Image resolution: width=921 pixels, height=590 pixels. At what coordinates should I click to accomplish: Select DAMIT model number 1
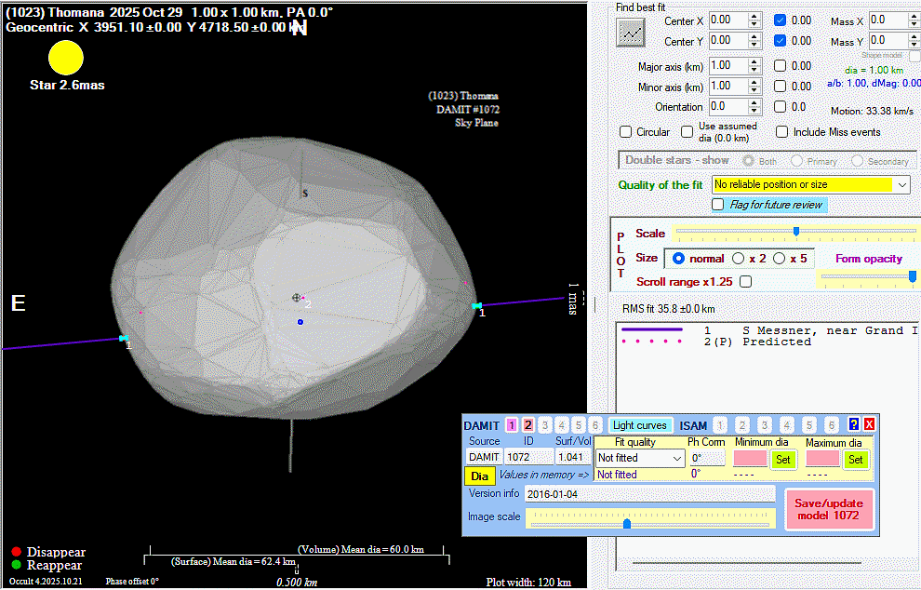512,425
